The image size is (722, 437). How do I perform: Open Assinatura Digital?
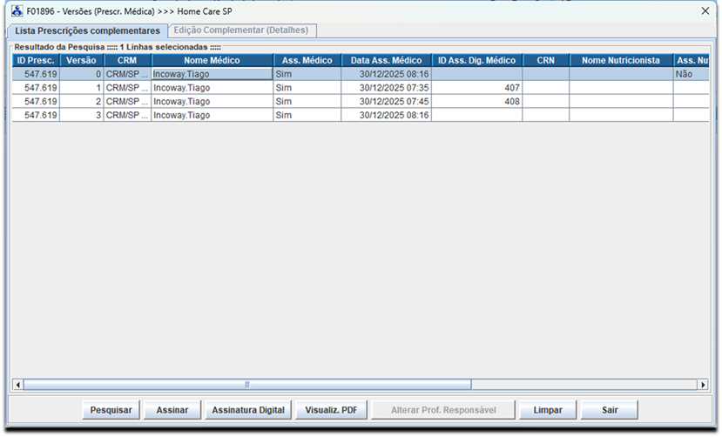(248, 410)
